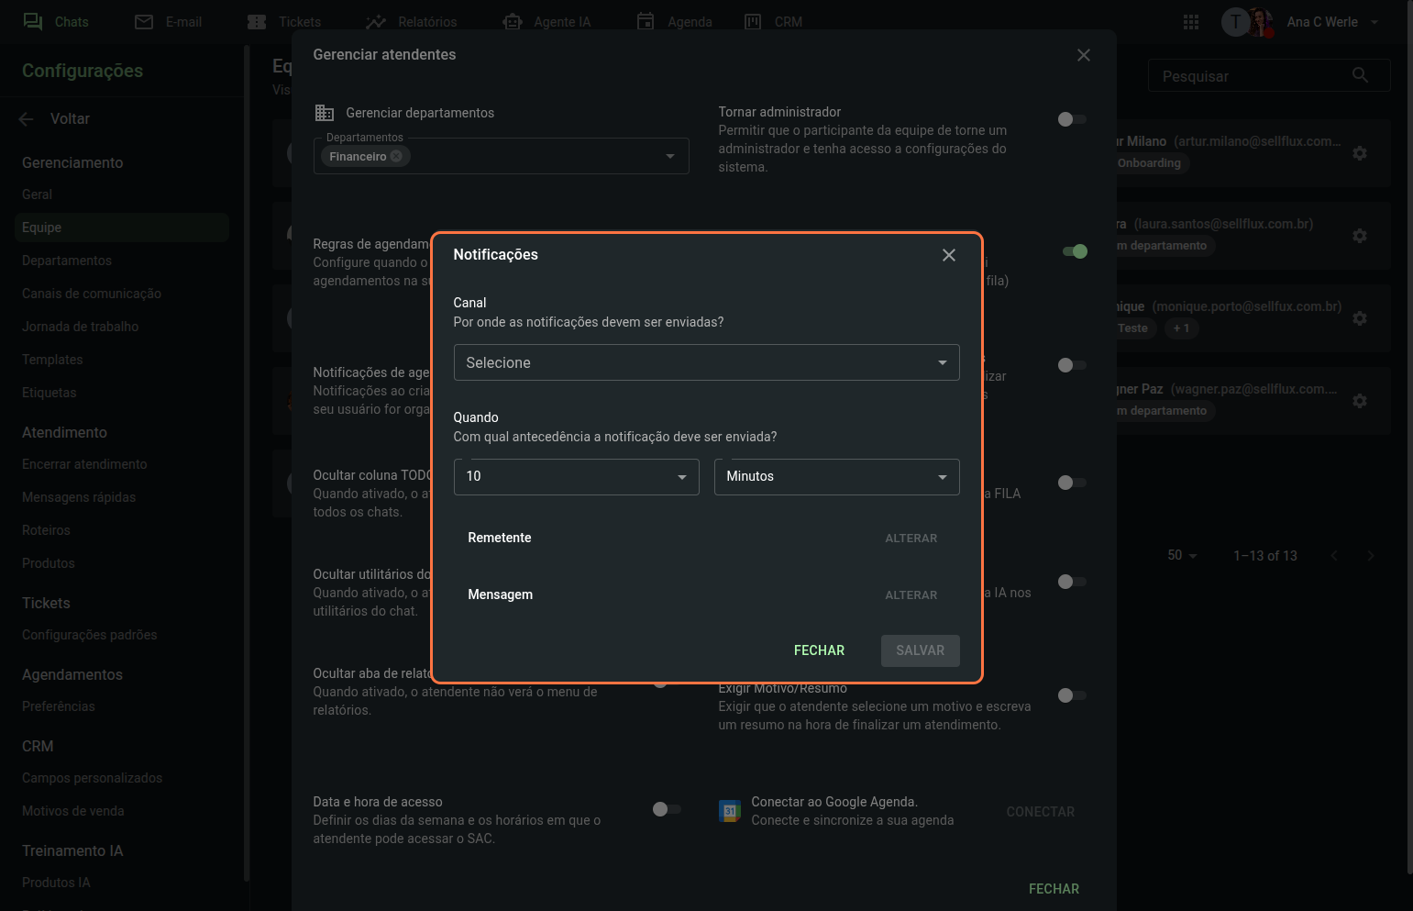Click FECHAR in Notificações dialog
This screenshot has height=911, width=1413.
tap(819, 650)
